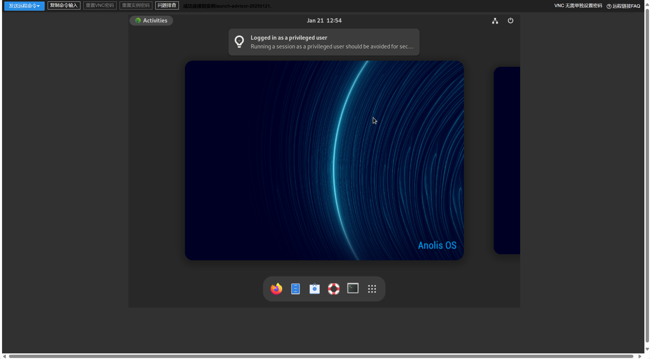Open the 问题排查 troubleshooting button
This screenshot has width=650, height=359.
(x=167, y=5)
